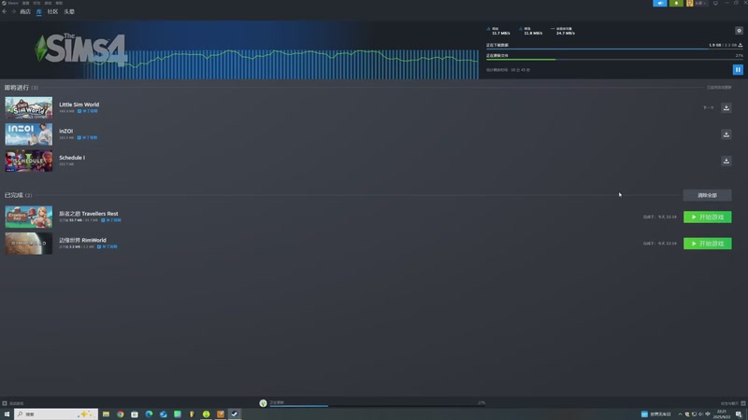Open Windows Start menu
Screen dimensions: 748x420
7,414
